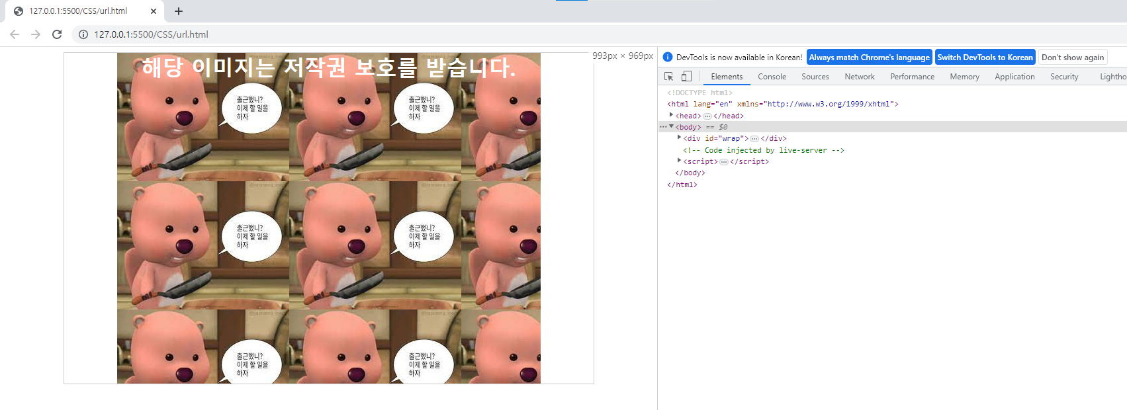Image resolution: width=1127 pixels, height=410 pixels.
Task: Open the Application tab
Action: click(1014, 77)
